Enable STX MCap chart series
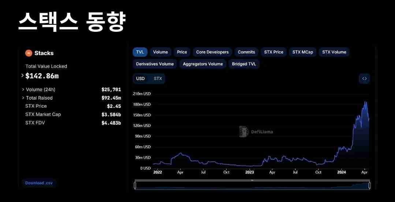 click(303, 52)
